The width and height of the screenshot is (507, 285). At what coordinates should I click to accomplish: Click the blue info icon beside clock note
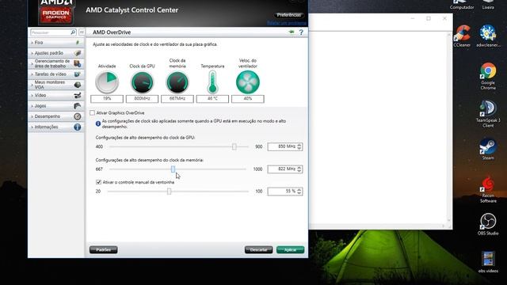98,123
